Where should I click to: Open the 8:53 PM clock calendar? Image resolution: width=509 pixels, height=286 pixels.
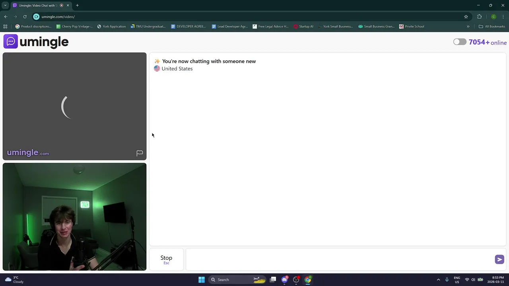point(495,280)
